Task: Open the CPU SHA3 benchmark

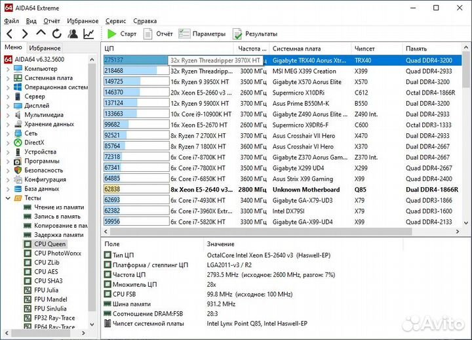Action: pos(43,281)
